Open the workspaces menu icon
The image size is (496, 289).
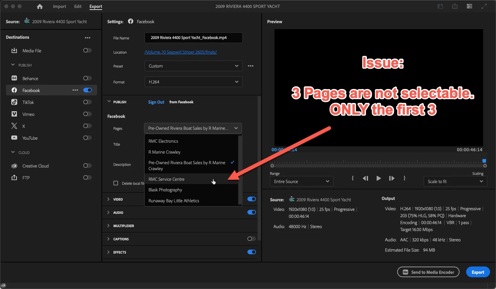coord(469,6)
